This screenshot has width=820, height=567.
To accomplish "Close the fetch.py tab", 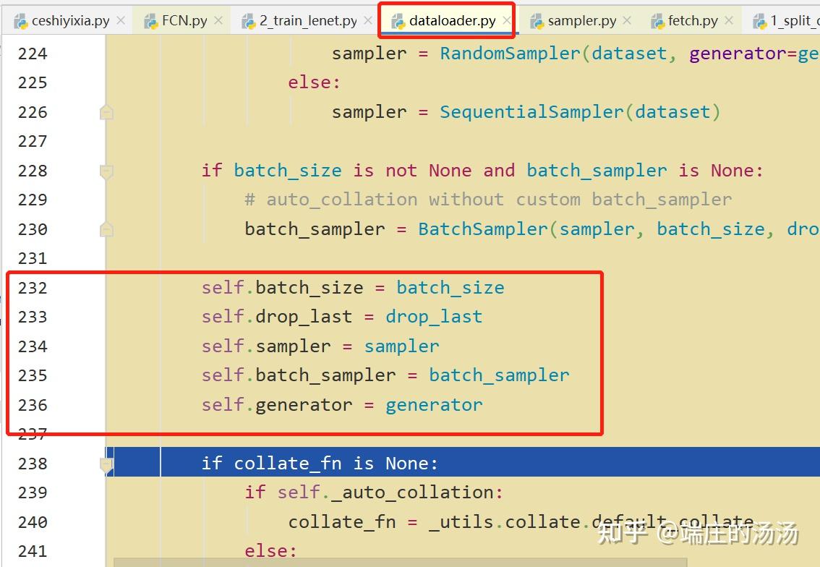I will (729, 20).
